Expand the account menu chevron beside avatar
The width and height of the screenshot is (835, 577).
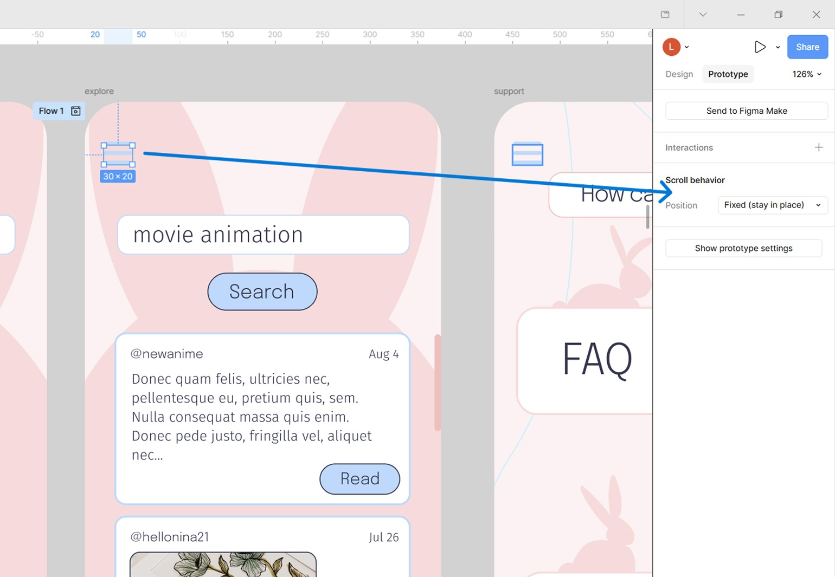pyautogui.click(x=687, y=47)
